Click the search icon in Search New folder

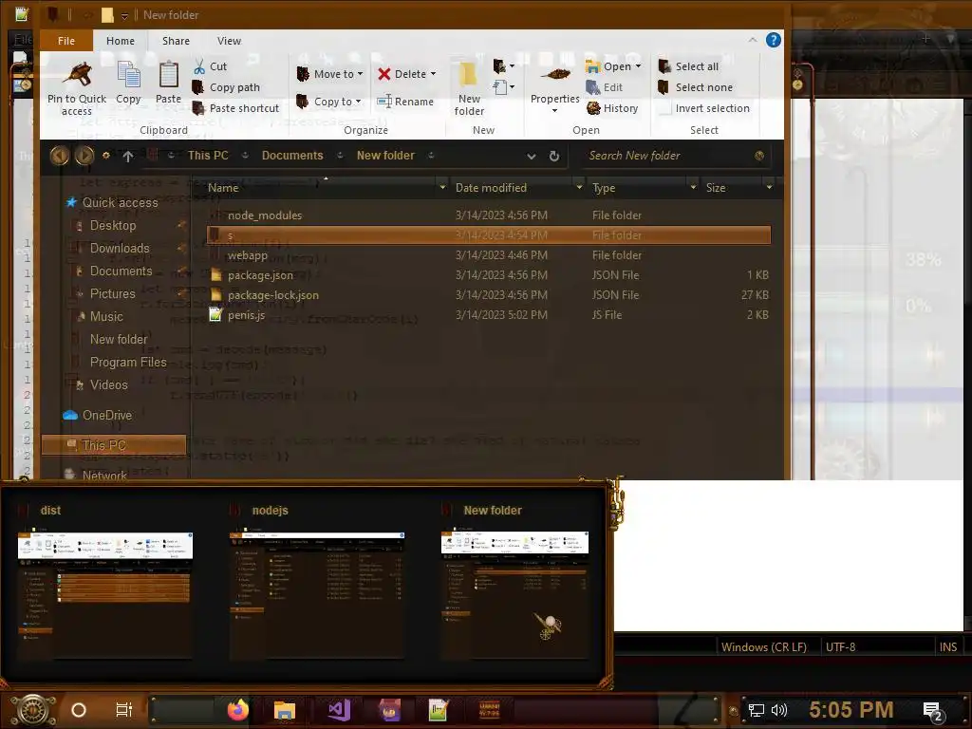pyautogui.click(x=759, y=156)
